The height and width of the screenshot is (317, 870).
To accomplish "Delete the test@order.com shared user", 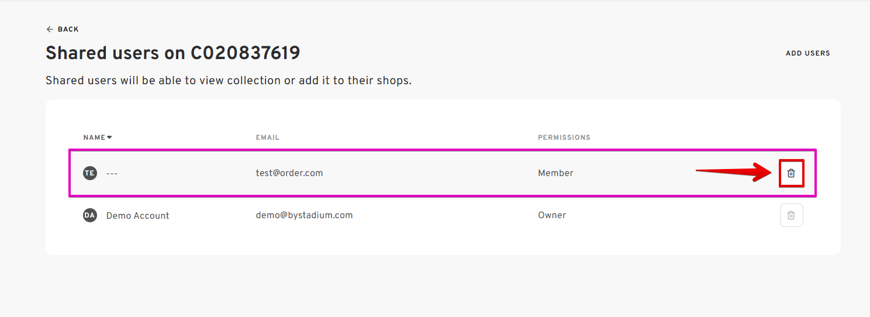I will [x=791, y=173].
